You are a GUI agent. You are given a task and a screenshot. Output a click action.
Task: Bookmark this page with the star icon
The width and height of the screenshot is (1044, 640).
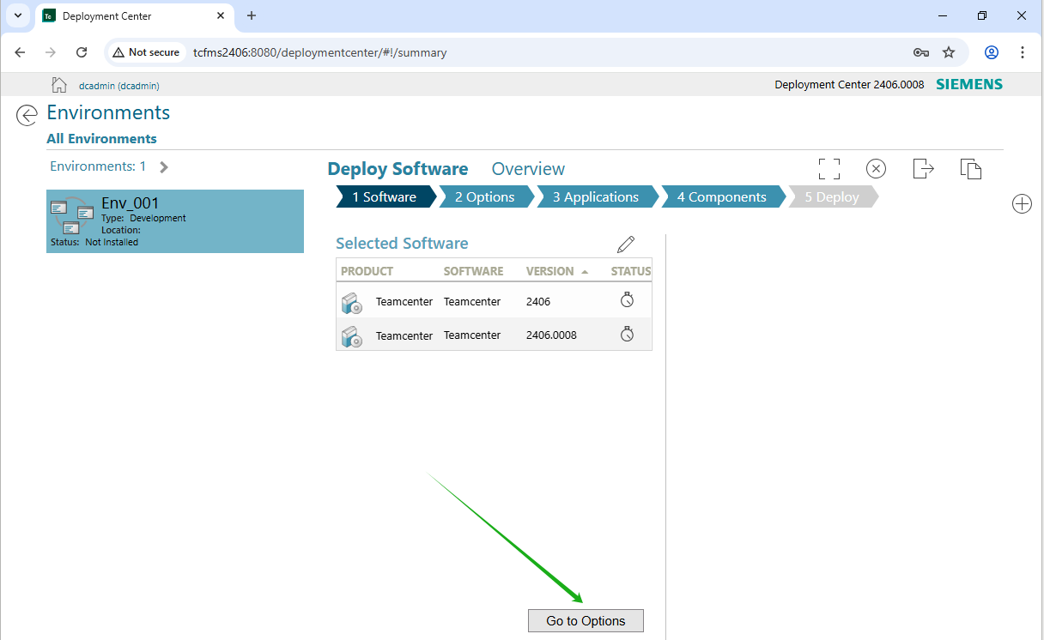pos(949,52)
